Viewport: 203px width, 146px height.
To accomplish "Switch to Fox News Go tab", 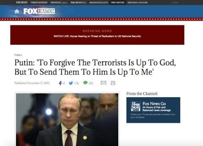I will (78, 2).
